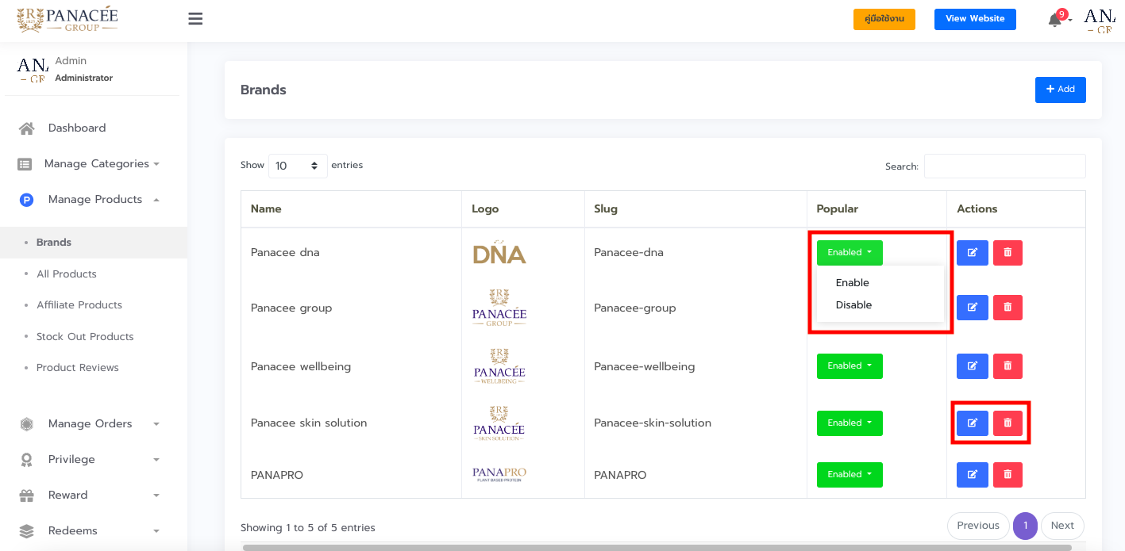The height and width of the screenshot is (551, 1125).
Task: Click the Manage Categories list icon
Action: point(25,164)
